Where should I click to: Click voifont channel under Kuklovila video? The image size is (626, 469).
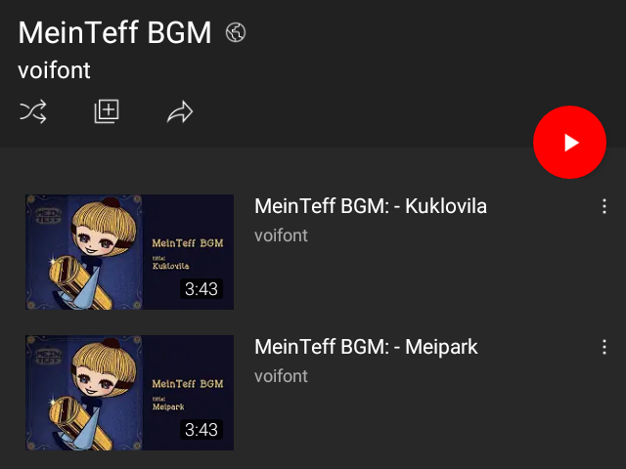click(x=281, y=235)
